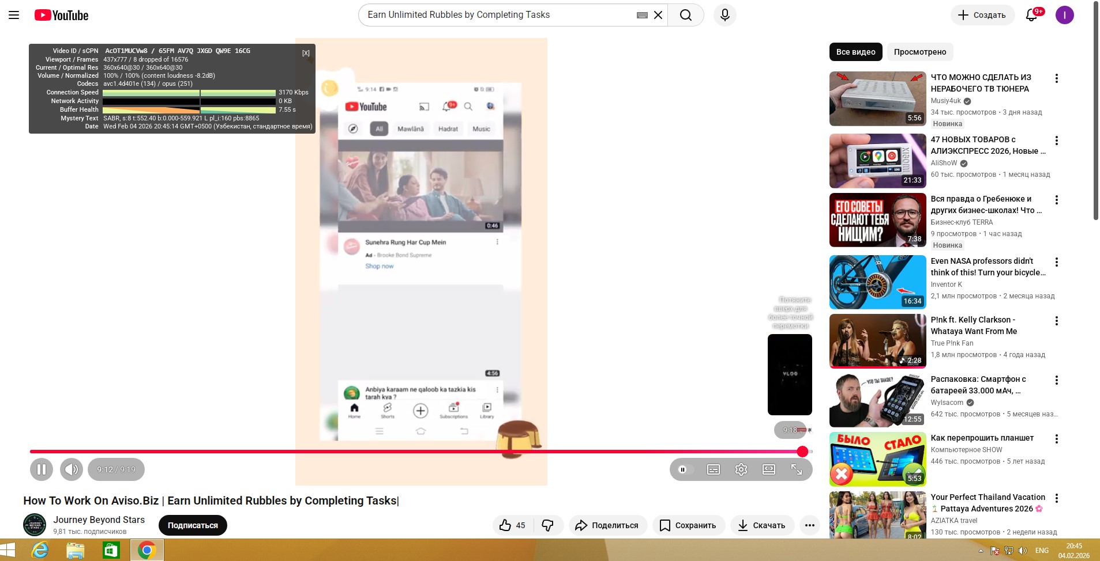This screenshot has height=561, width=1100.
Task: Open the Musiy4uk channel link
Action: [x=945, y=101]
